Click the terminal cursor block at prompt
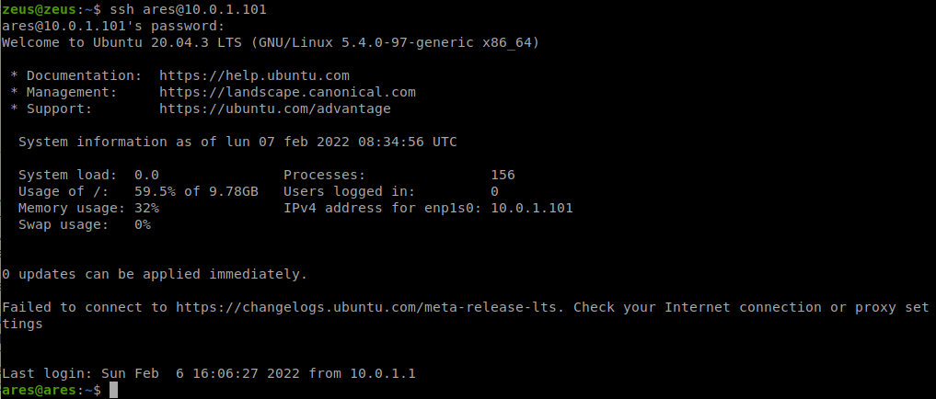The height and width of the screenshot is (399, 936). tap(114, 390)
